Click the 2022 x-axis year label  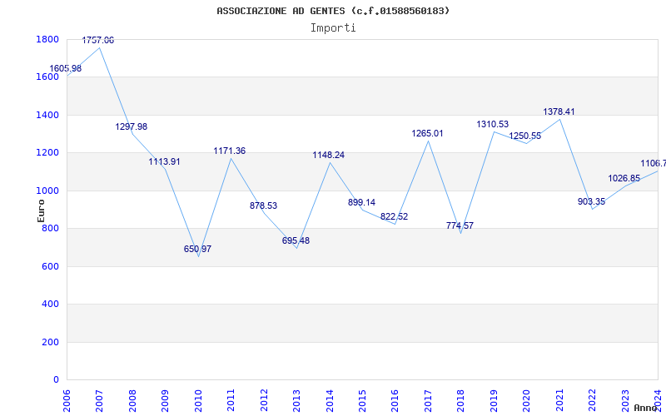pyautogui.click(x=593, y=403)
